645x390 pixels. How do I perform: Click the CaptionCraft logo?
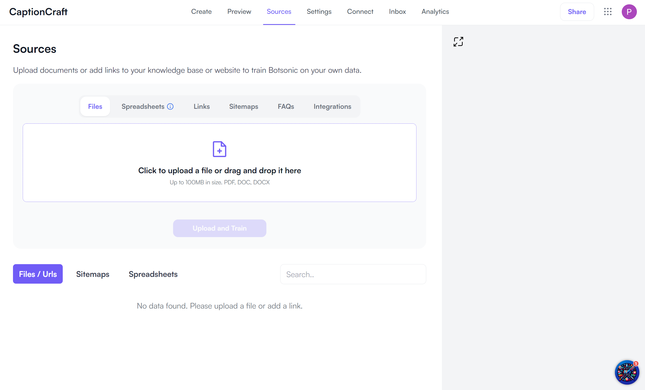38,12
